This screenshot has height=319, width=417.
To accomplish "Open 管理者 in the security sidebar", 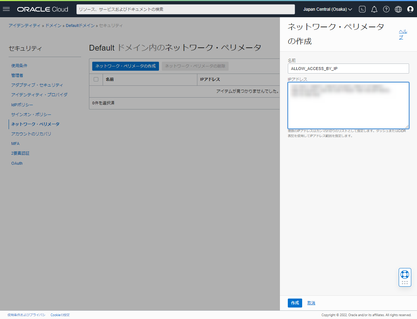I will point(17,75).
